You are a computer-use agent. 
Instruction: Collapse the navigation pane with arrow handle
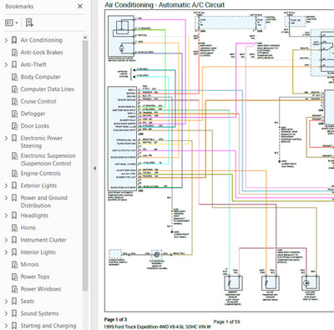coord(94,168)
